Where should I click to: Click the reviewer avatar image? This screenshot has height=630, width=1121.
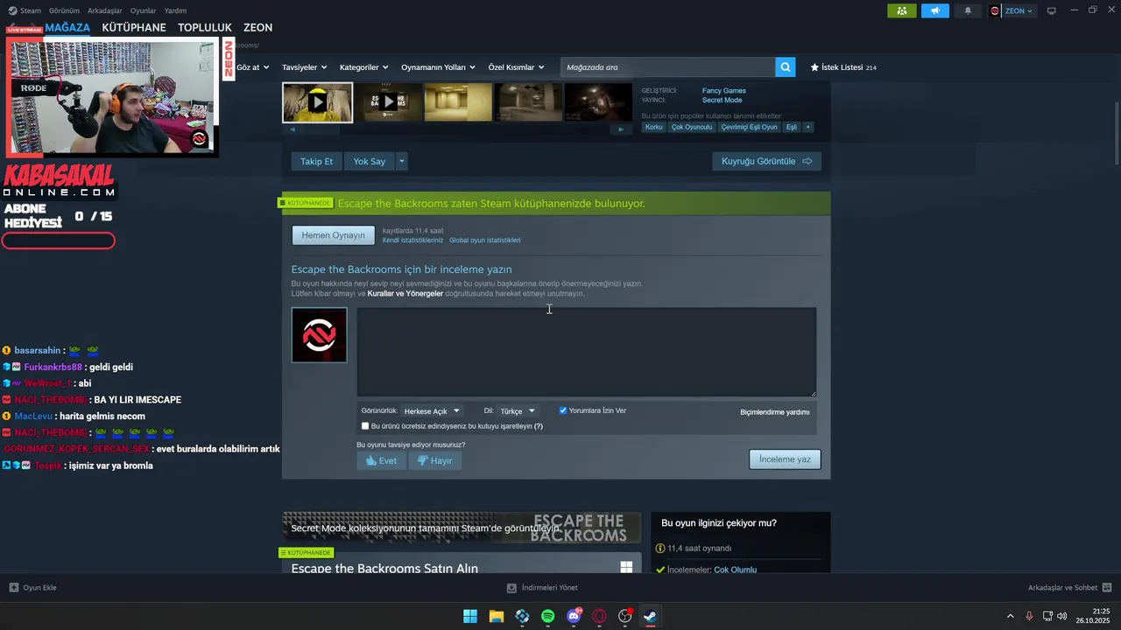click(x=319, y=334)
